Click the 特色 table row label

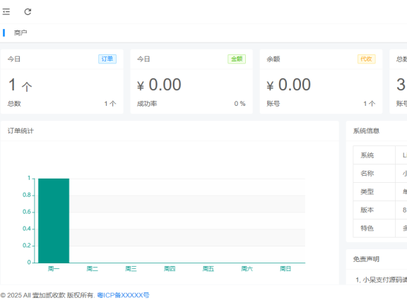click(x=367, y=228)
